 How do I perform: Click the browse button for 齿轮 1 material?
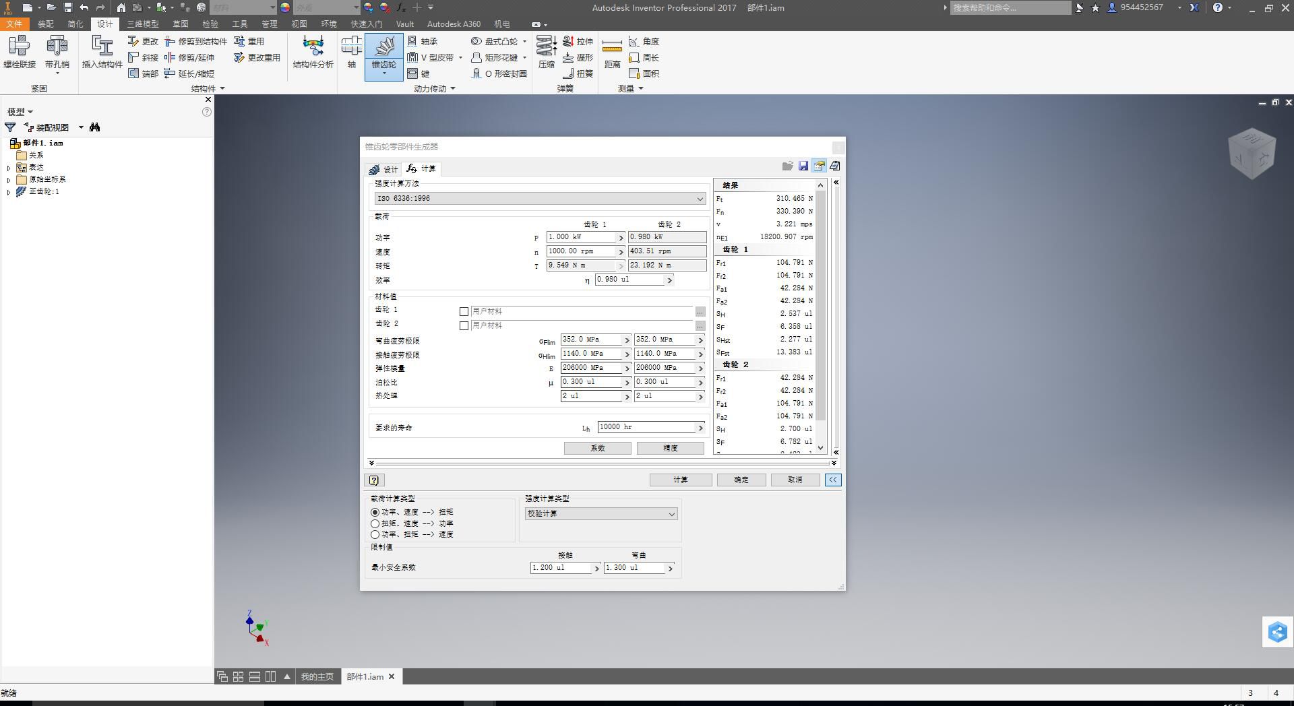point(700,311)
